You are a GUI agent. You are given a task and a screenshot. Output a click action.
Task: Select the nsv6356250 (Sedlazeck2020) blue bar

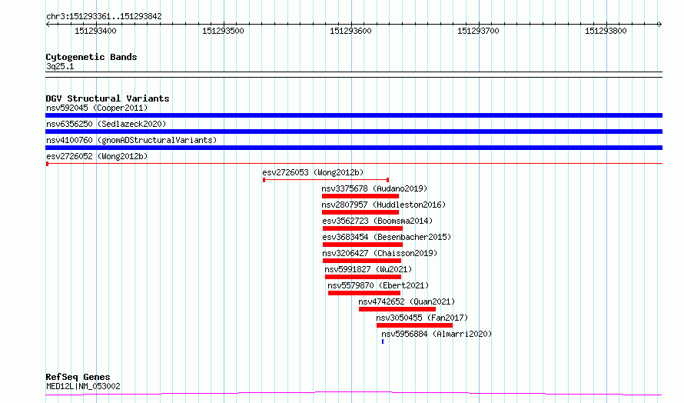tap(354, 132)
